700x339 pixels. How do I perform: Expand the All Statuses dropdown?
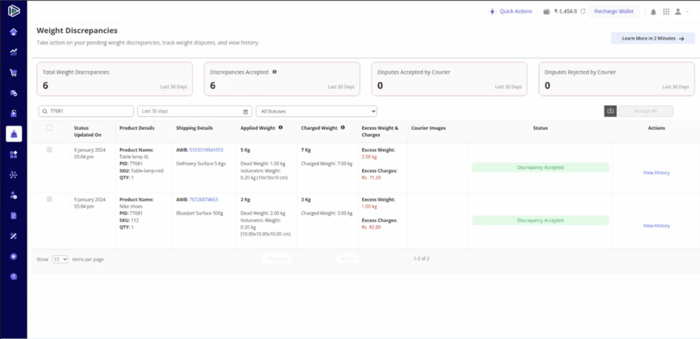[316, 111]
